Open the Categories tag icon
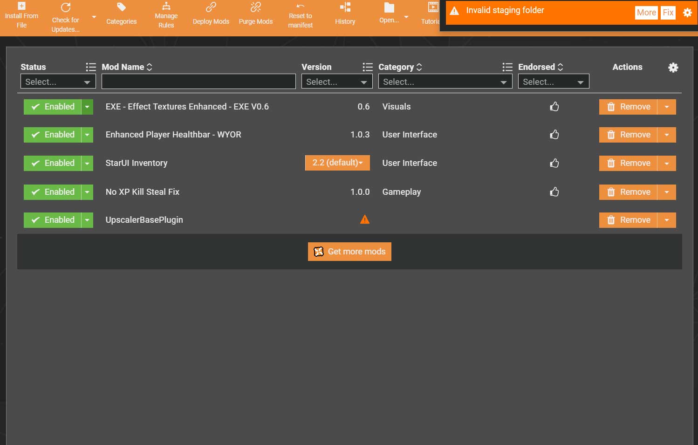 pos(121,8)
